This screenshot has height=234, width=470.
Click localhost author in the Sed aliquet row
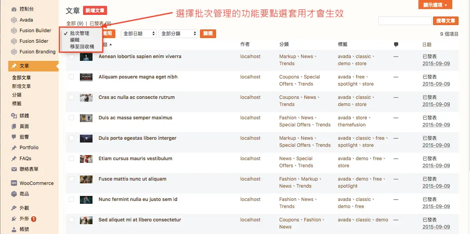click(250, 219)
